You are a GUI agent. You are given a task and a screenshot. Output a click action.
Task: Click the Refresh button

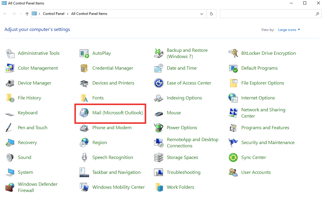click(x=212, y=14)
